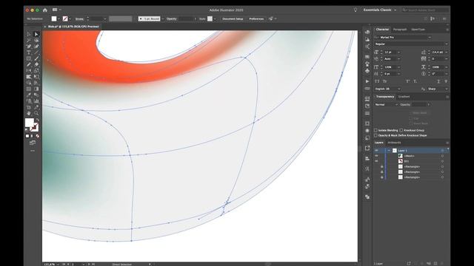
Task: Click the control bar stroke swatch
Action: pos(65,18)
